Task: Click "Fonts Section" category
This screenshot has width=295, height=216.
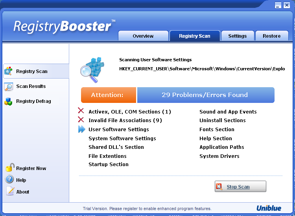Action: click(x=217, y=130)
